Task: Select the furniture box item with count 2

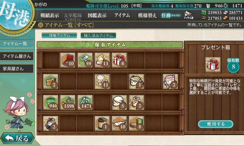Action: (51, 82)
